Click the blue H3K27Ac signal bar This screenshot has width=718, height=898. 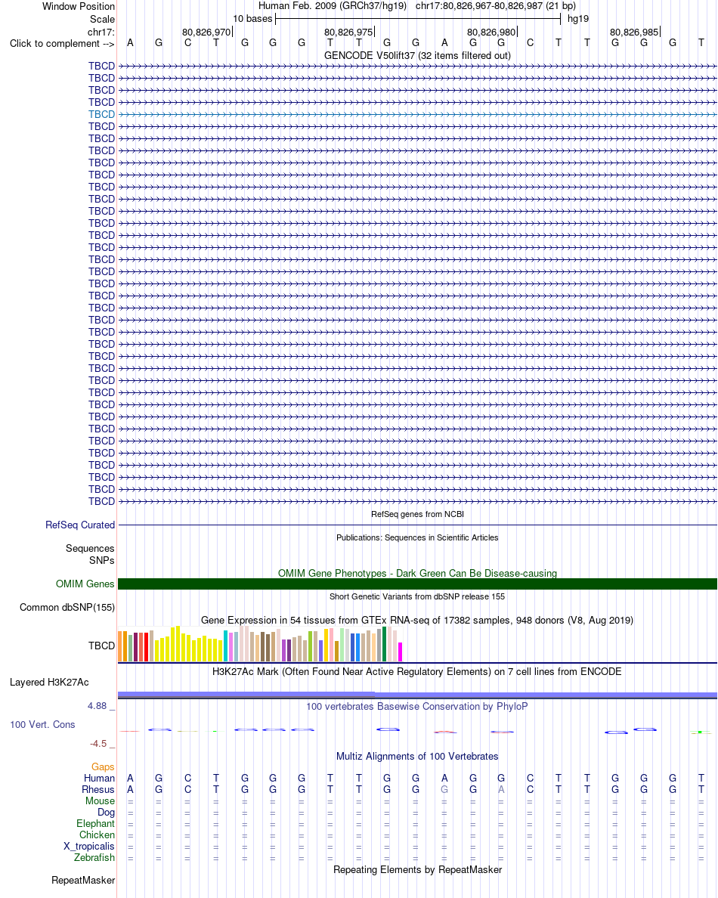click(417, 695)
